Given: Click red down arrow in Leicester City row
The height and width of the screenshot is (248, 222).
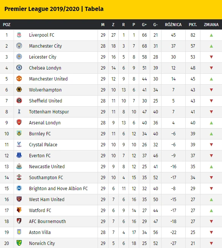Looking at the screenshot, I should [211, 57].
